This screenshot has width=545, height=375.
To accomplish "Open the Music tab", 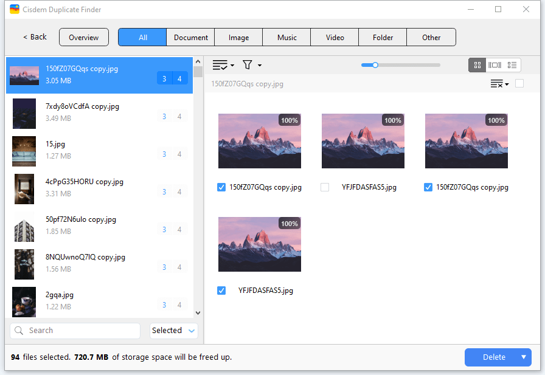I will (x=286, y=37).
